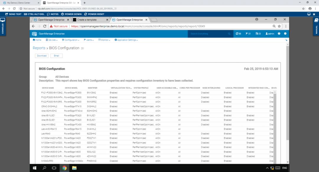
Task: Click the search magnifier in Search Everything
Action: [x=229, y=34]
